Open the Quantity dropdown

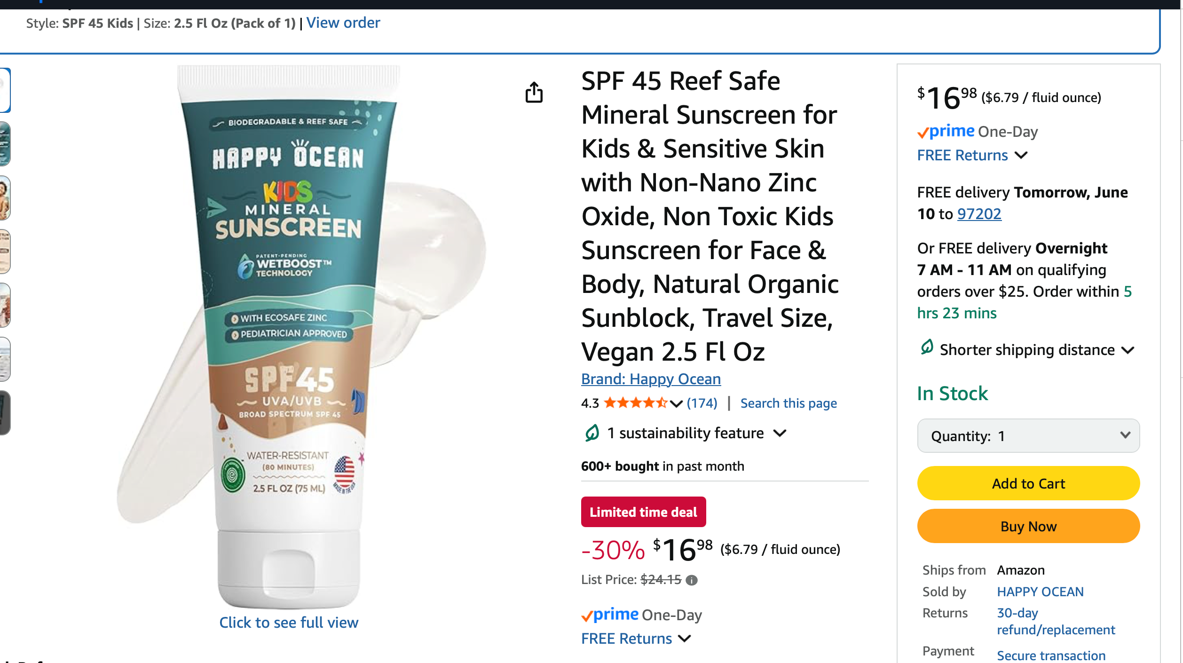[1028, 436]
